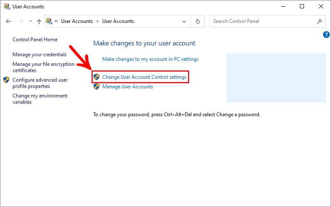Open Configure advanced user profile properties

40,83
